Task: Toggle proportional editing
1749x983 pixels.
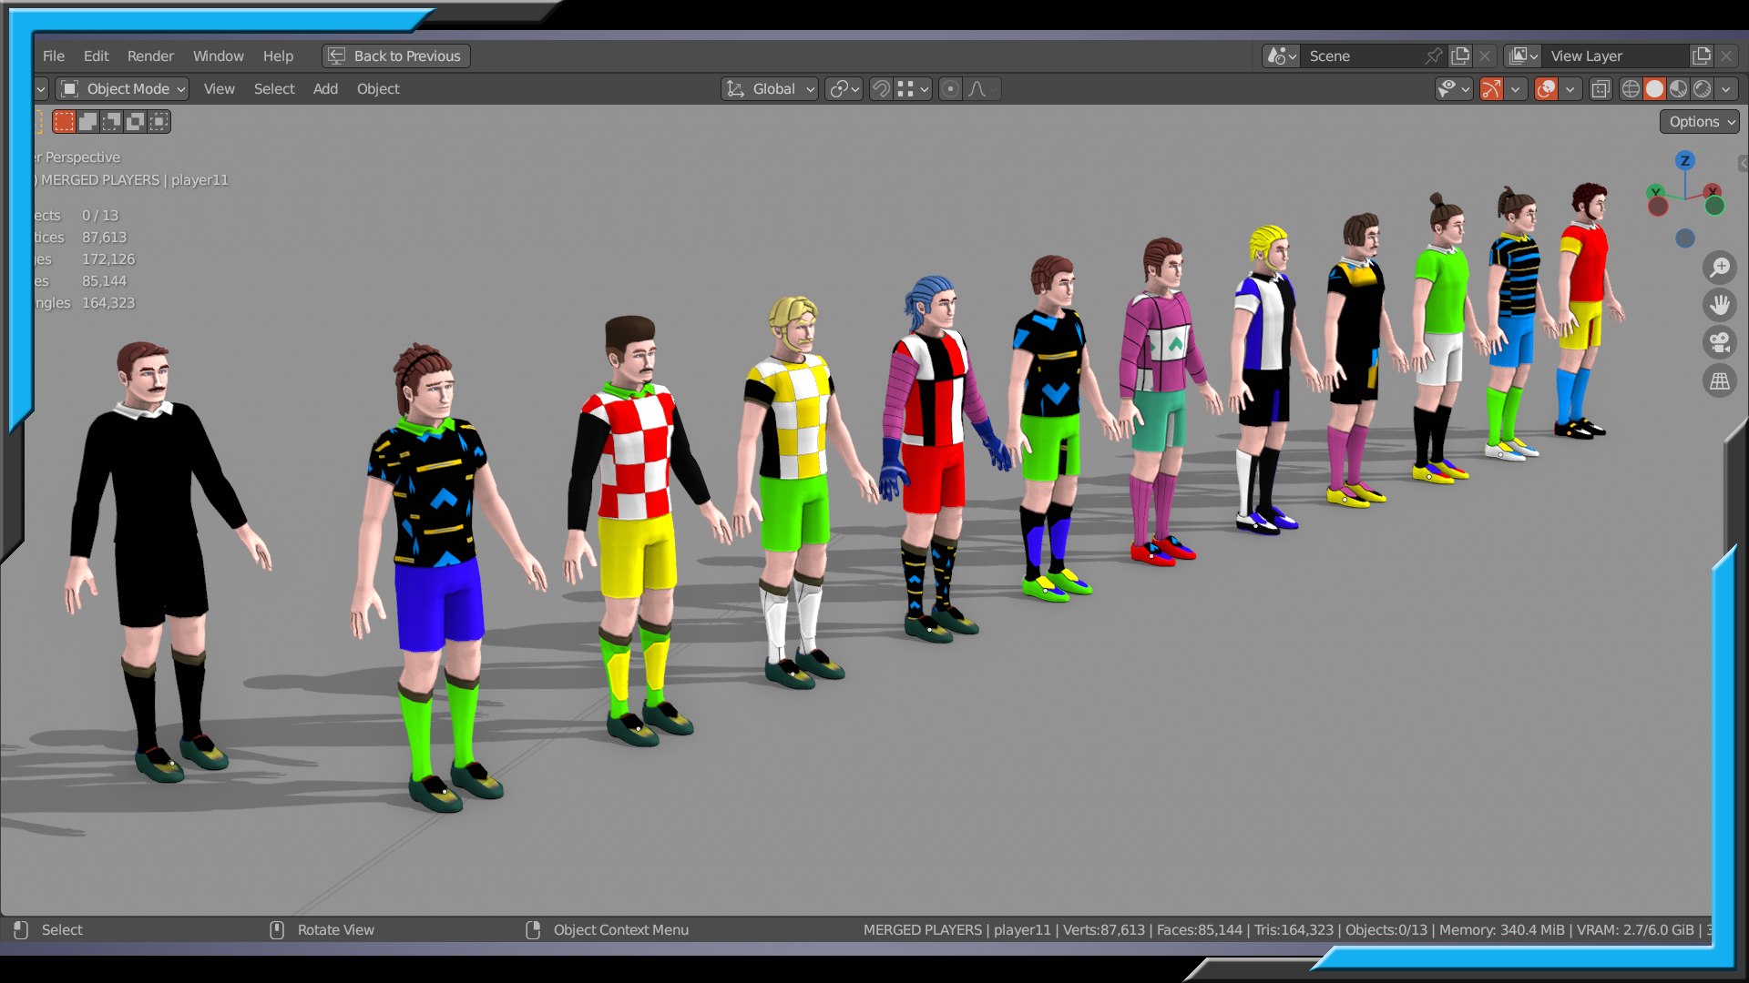Action: 950,88
